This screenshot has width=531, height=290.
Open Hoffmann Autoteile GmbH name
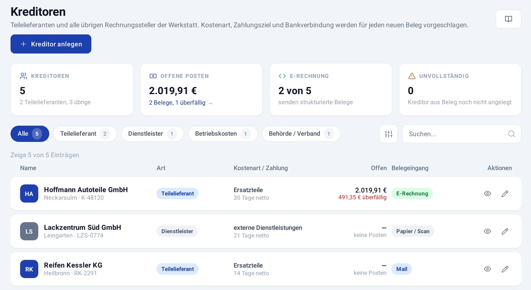pyautogui.click(x=86, y=190)
